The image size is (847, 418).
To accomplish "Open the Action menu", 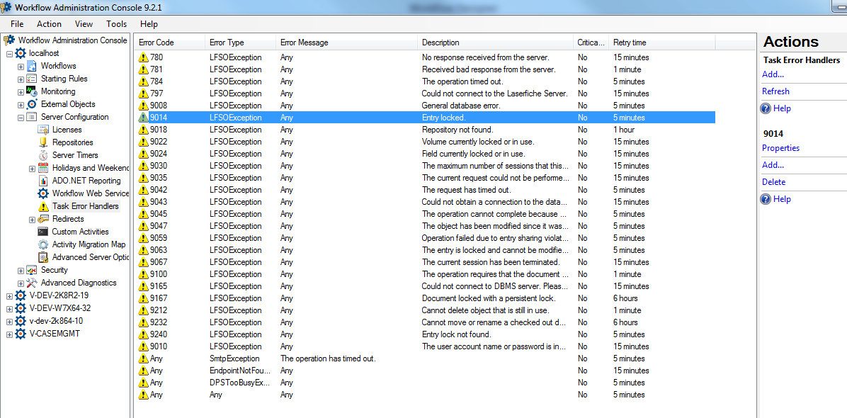I will [x=49, y=24].
